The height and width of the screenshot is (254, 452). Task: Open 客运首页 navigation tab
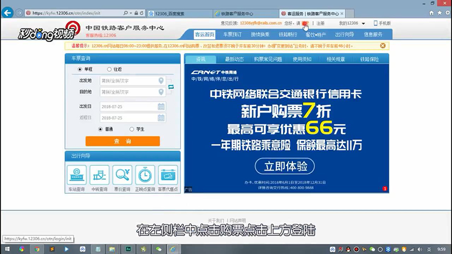click(204, 35)
